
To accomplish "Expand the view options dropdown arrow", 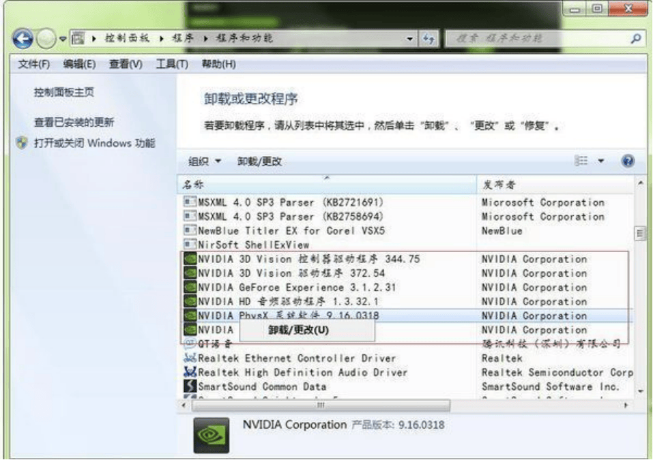I will click(x=601, y=161).
